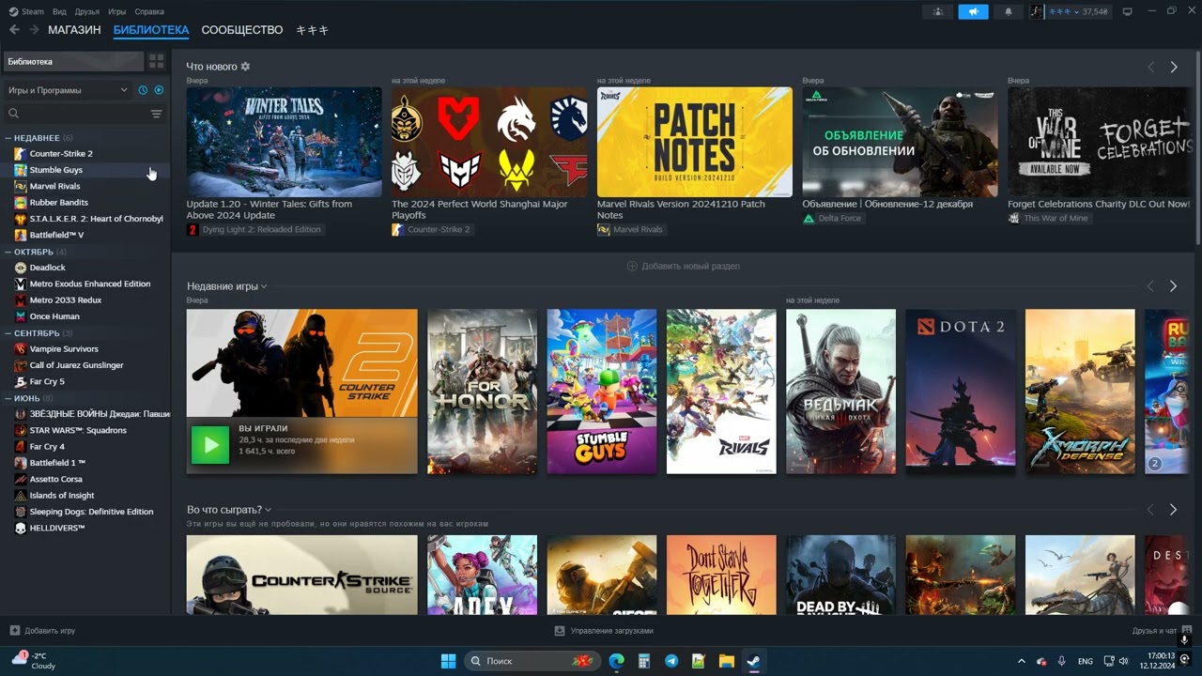Select Assetto Corsa in the library list
The width and height of the screenshot is (1202, 676).
point(55,479)
